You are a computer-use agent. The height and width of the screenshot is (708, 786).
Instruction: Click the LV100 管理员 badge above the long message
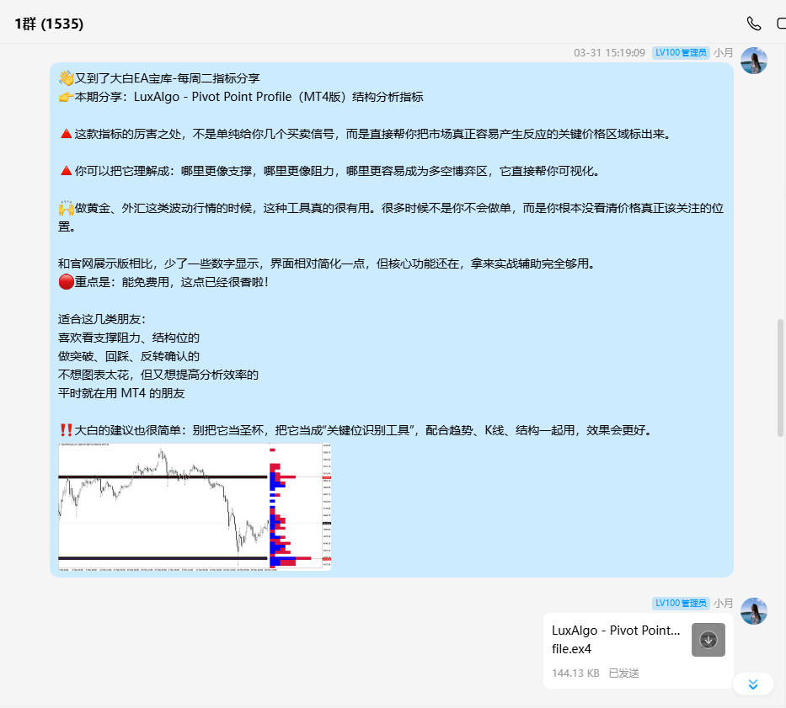(x=680, y=52)
